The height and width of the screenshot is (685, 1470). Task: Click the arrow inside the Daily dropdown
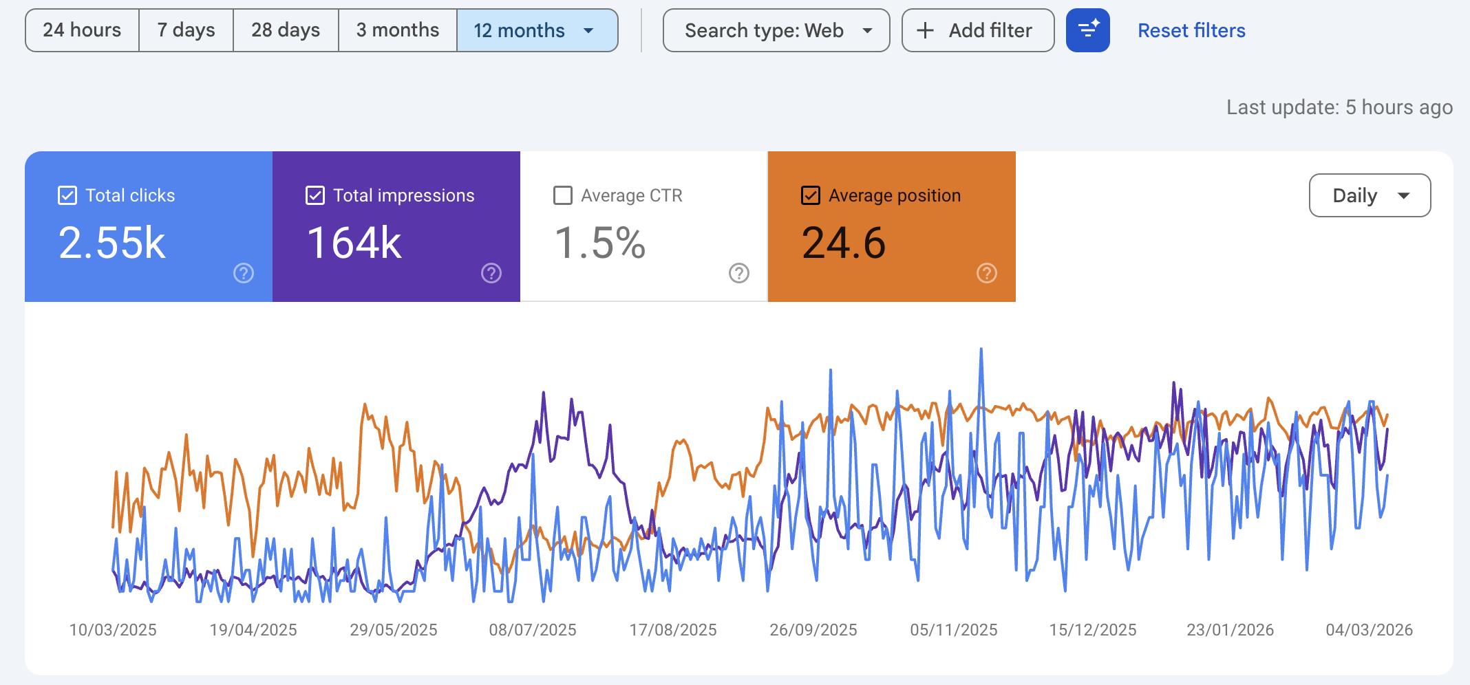[1404, 195]
